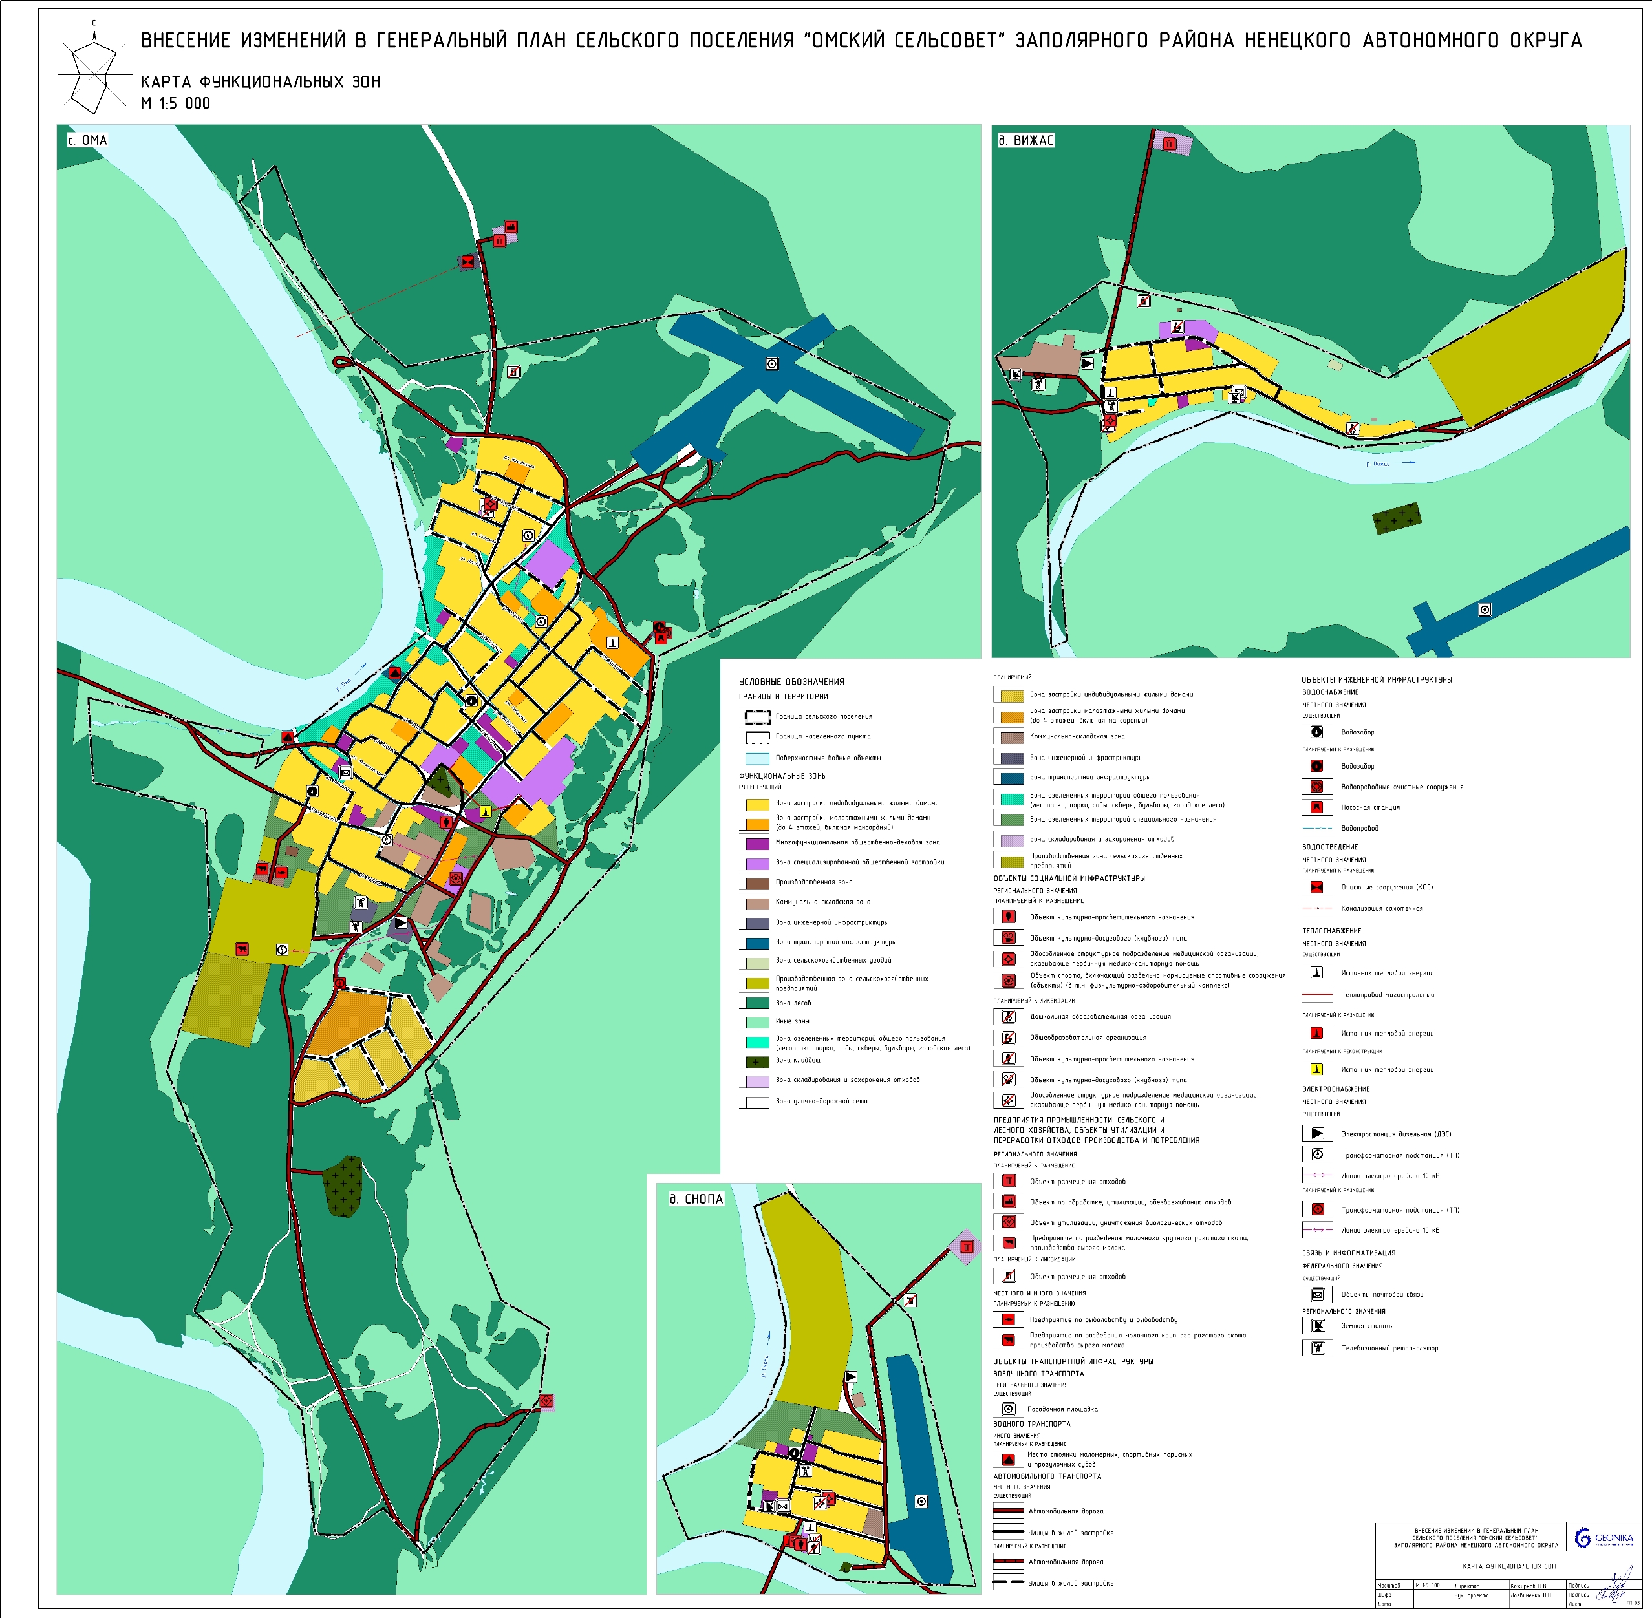Click 'ОБЪЕКТЫ СОЦИАЛЬНОЙ ИНФРАСТРУКТУРЫ' heading
1652x1618 pixels.
coord(1069,878)
